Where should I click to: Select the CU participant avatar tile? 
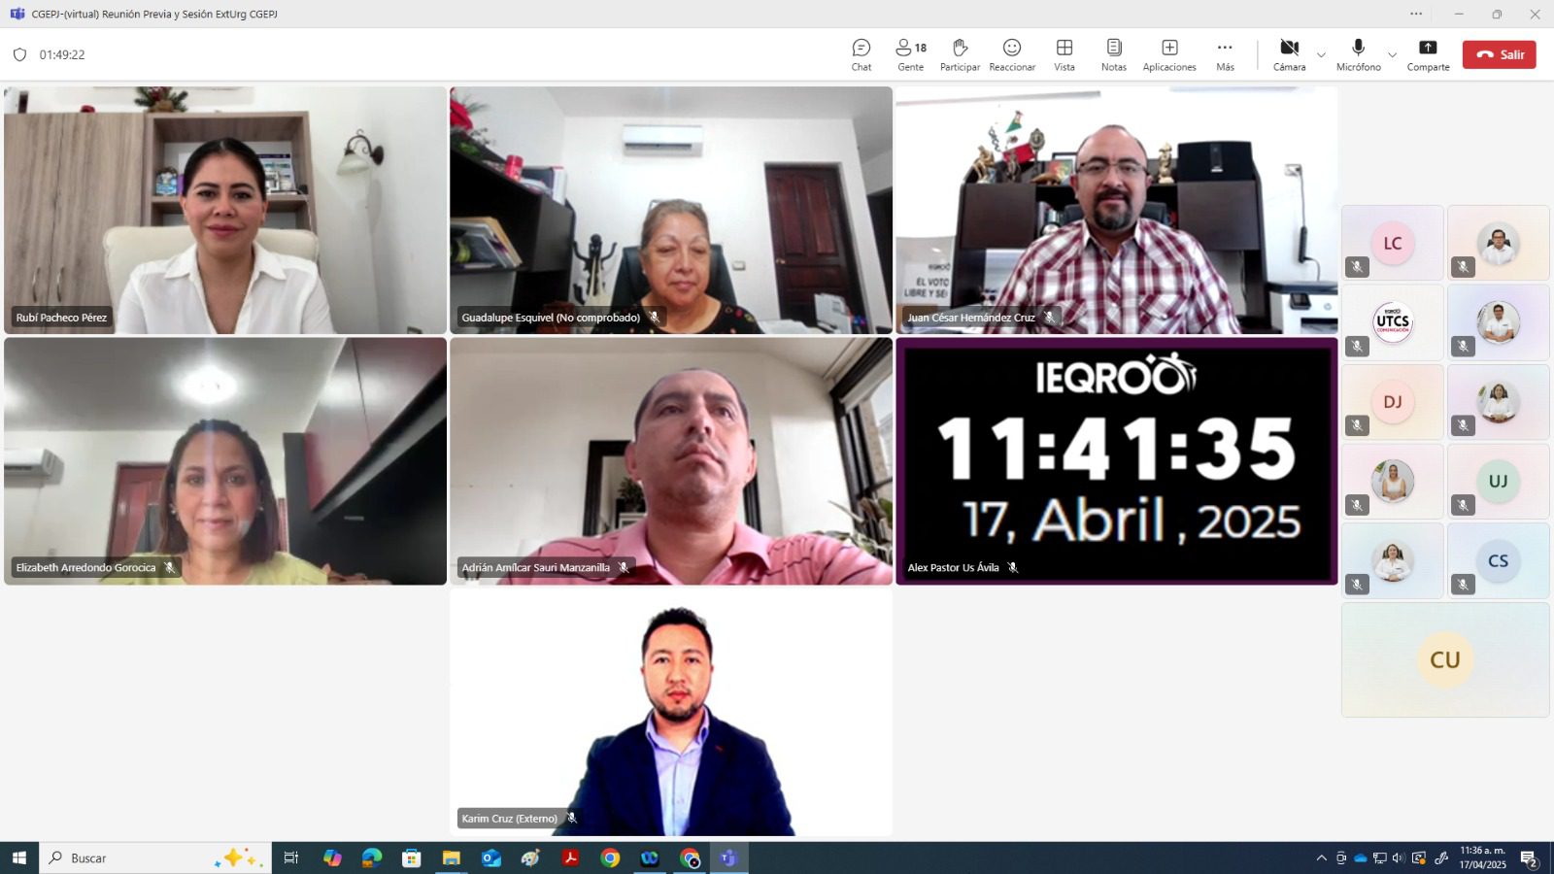pos(1445,659)
